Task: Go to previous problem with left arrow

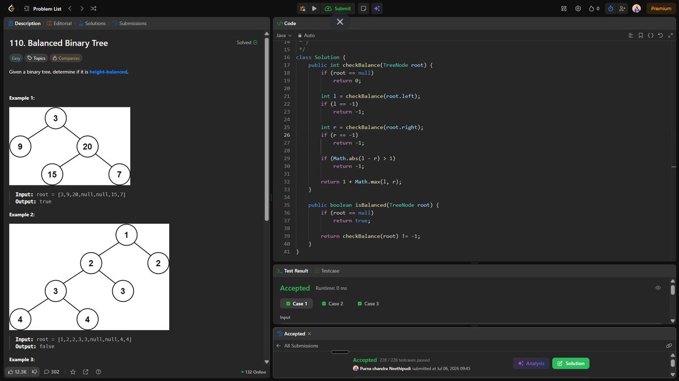Action: click(70, 8)
